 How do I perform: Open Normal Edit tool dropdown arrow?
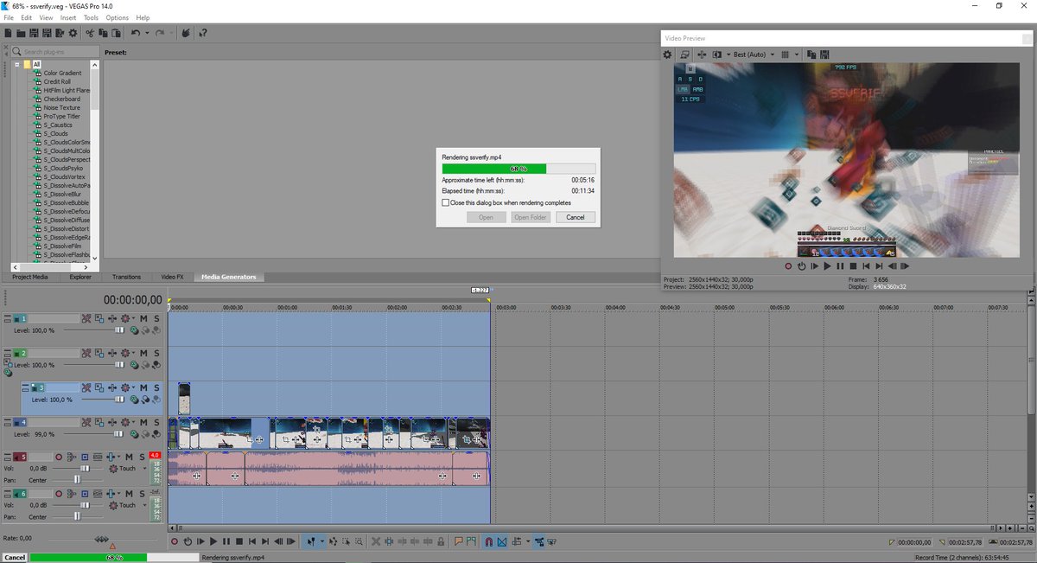coord(322,541)
